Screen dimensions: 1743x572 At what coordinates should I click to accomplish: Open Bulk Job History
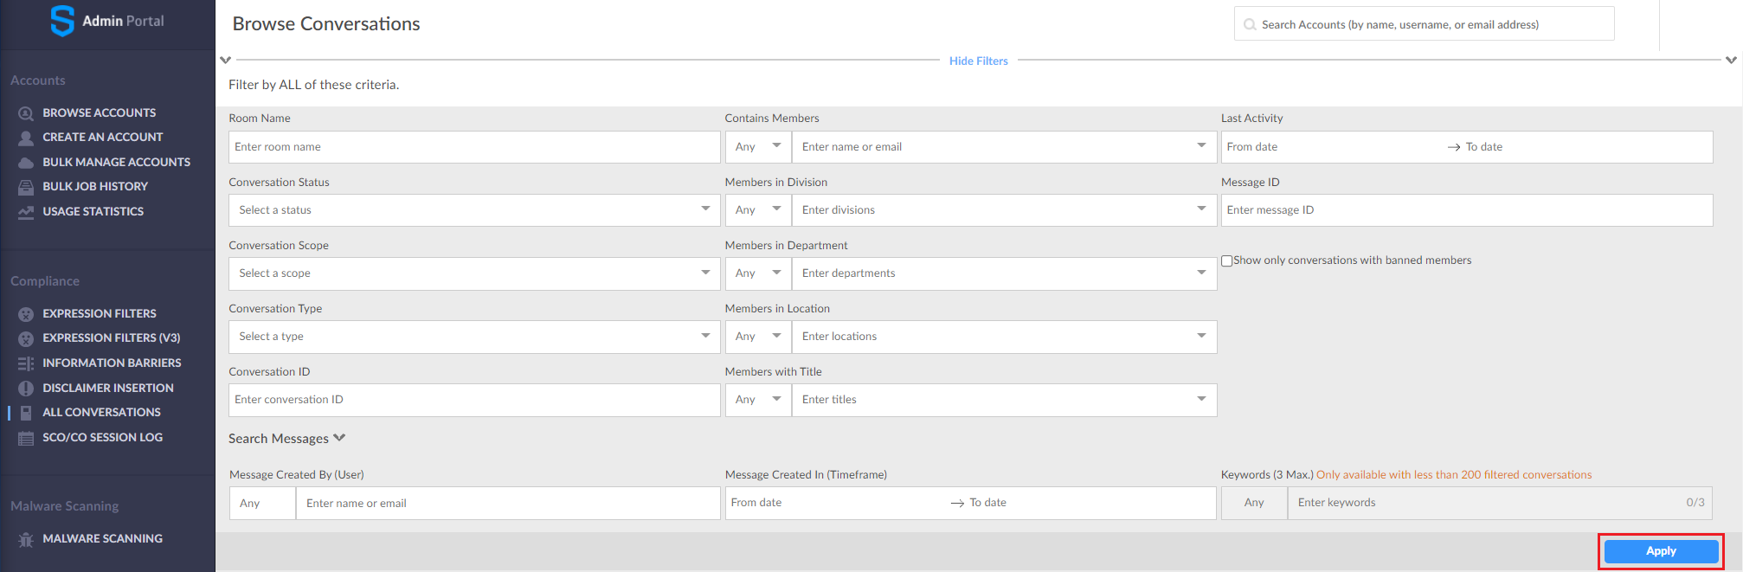coord(95,186)
